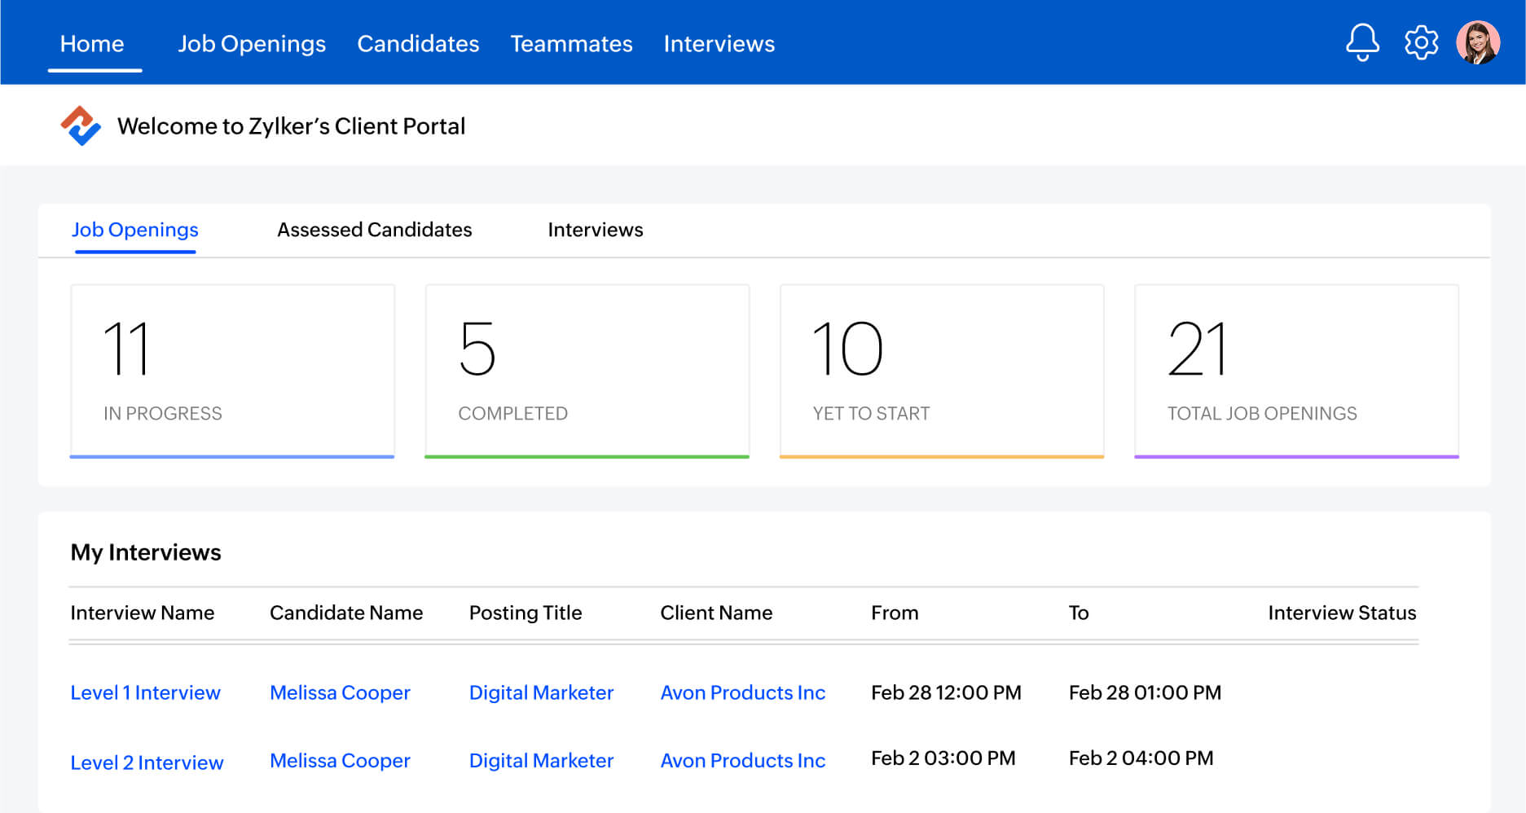The width and height of the screenshot is (1526, 813).
Task: Open Avon Products Inc in Level 2 row
Action: pos(743,760)
